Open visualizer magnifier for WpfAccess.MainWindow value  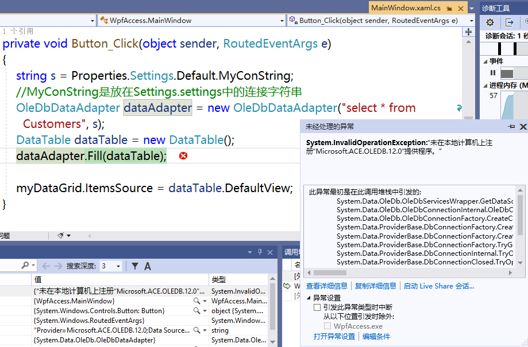pyautogui.click(x=196, y=301)
